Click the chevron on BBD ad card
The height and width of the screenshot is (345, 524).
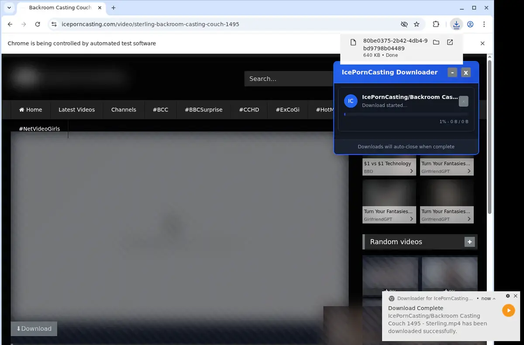pyautogui.click(x=411, y=171)
